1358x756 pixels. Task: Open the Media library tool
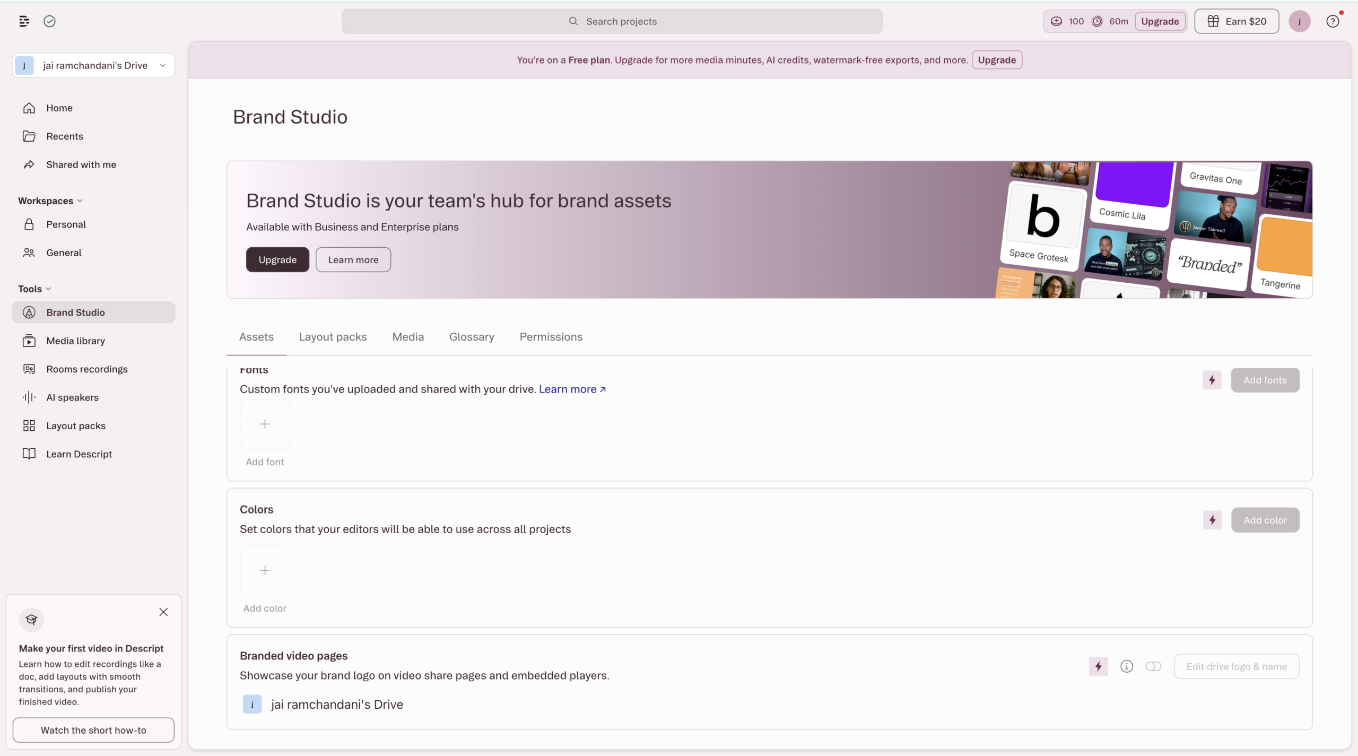coord(93,341)
